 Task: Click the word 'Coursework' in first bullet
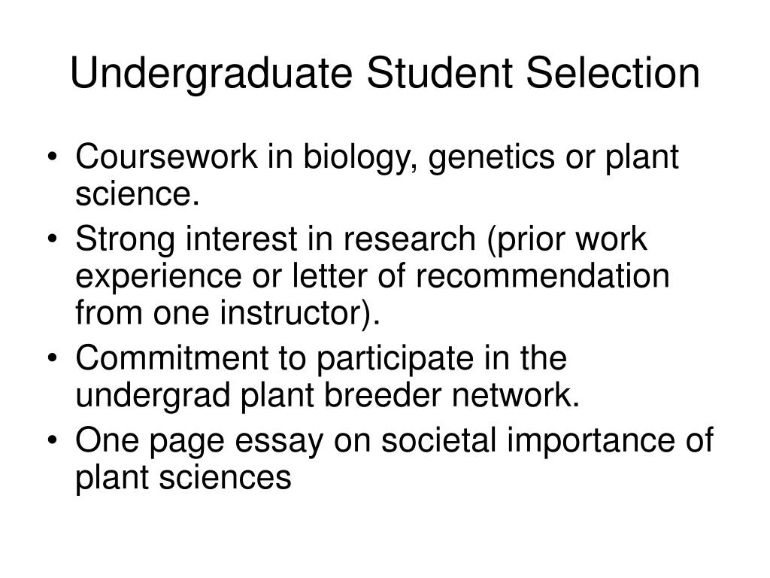(166, 157)
